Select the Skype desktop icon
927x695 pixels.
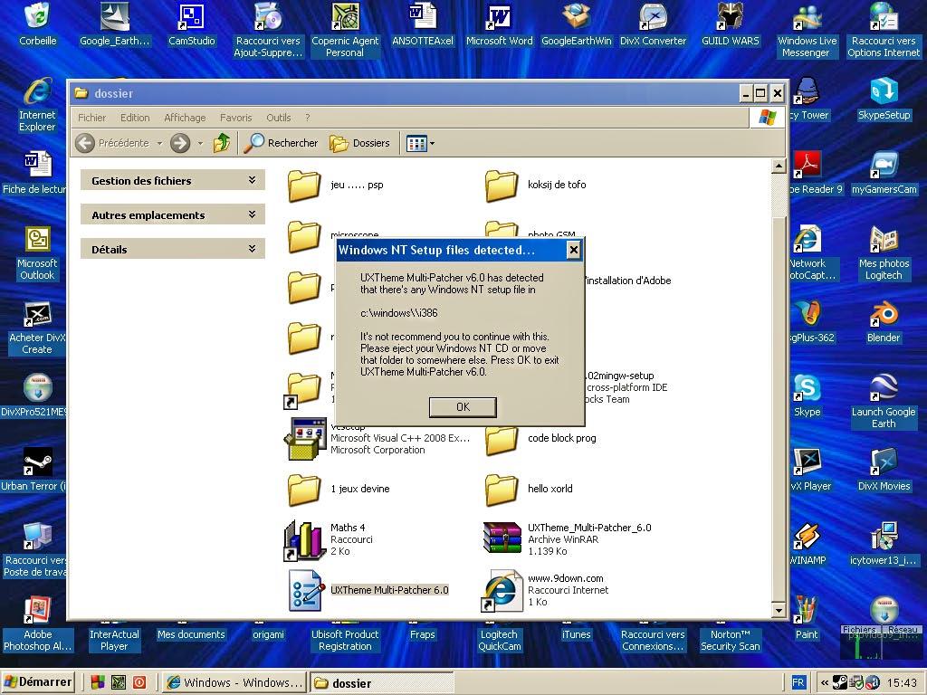click(807, 396)
